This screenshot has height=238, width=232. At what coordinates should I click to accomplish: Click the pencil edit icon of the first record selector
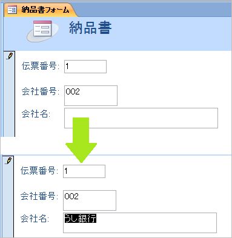click(x=10, y=56)
